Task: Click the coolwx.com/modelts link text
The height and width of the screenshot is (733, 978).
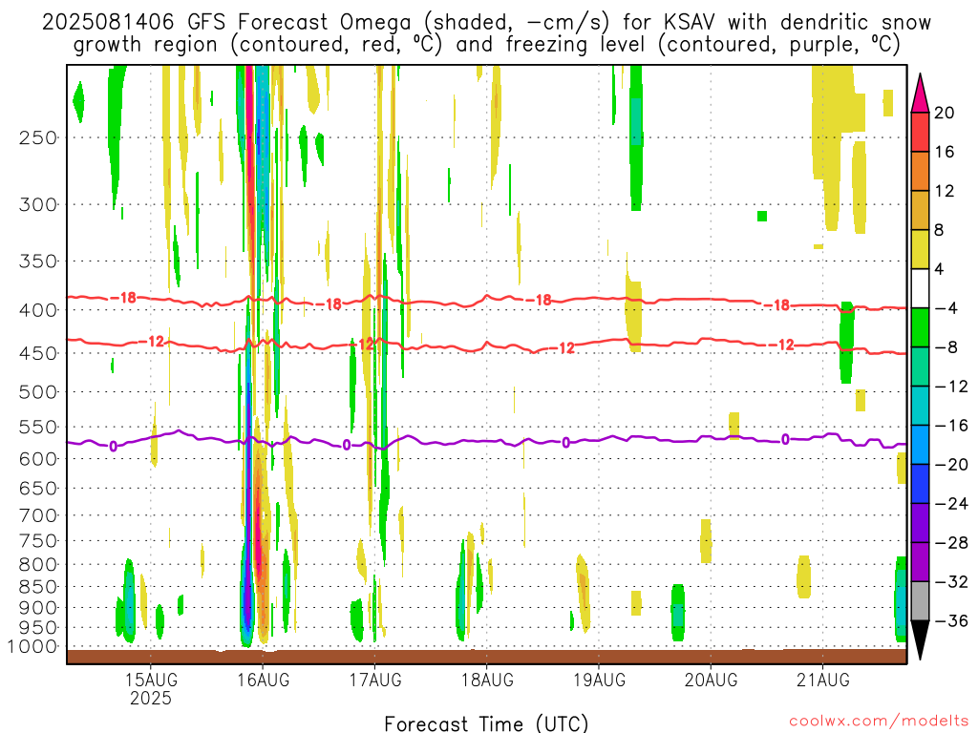Action: [x=879, y=721]
